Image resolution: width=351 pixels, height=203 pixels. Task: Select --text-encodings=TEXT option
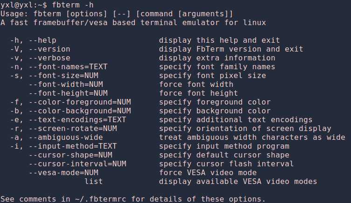[x=77, y=120]
